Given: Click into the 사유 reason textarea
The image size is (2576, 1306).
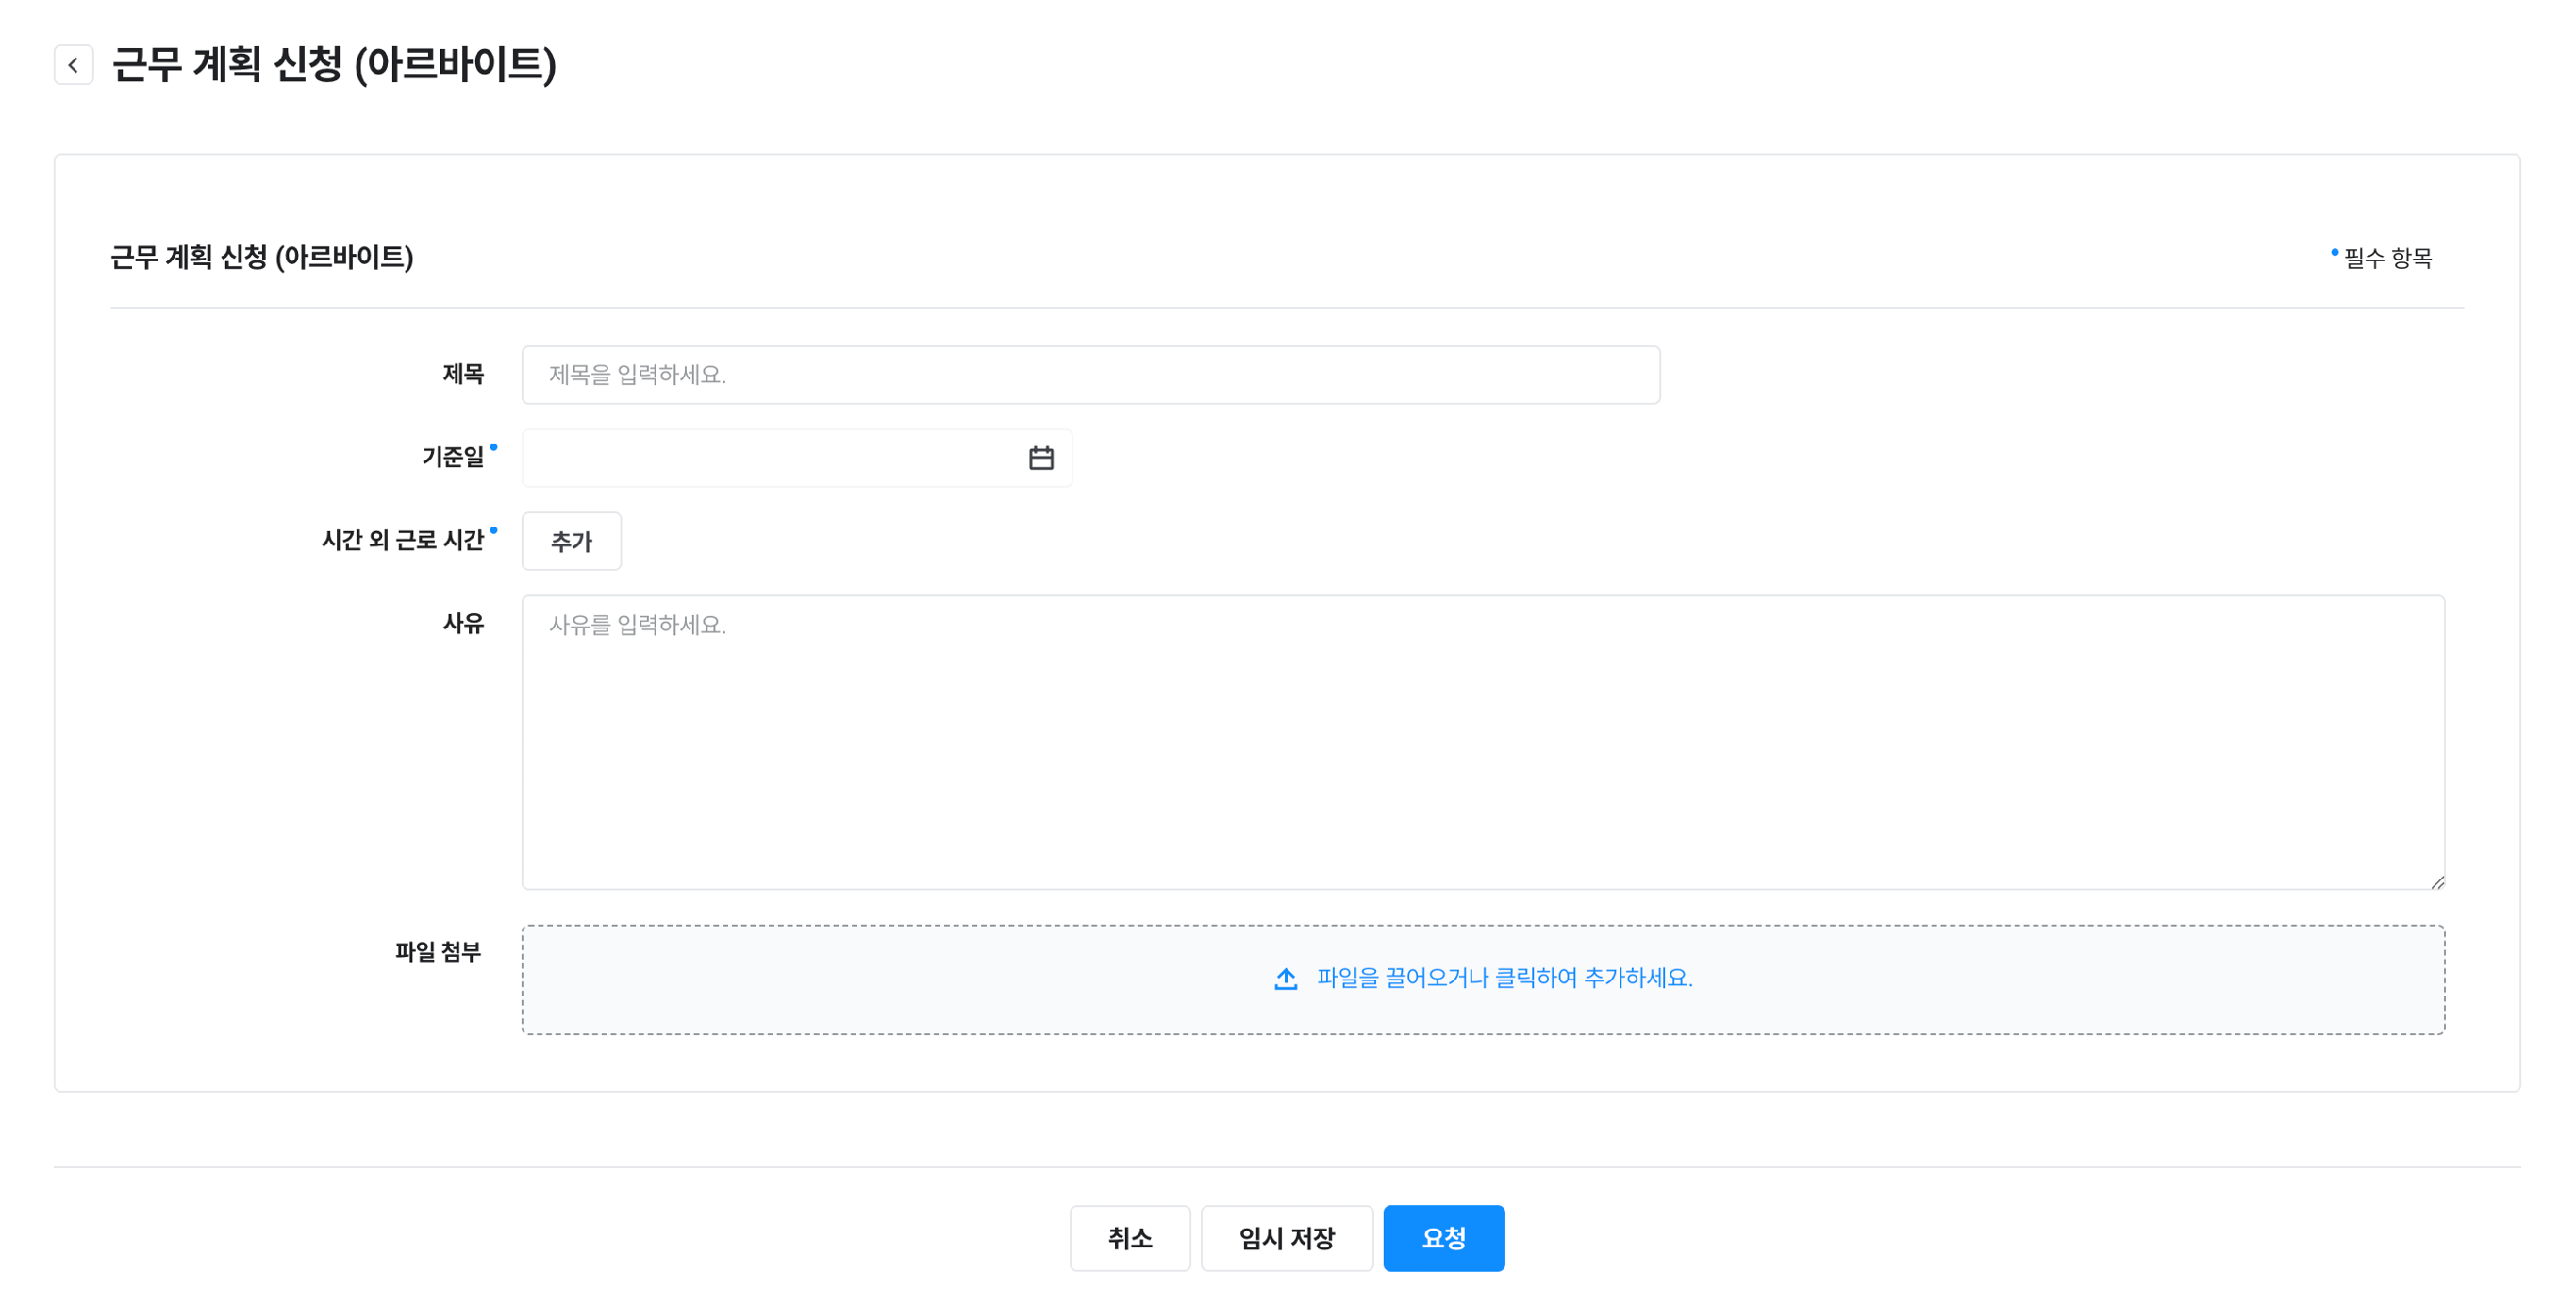Looking at the screenshot, I should point(1482,743).
